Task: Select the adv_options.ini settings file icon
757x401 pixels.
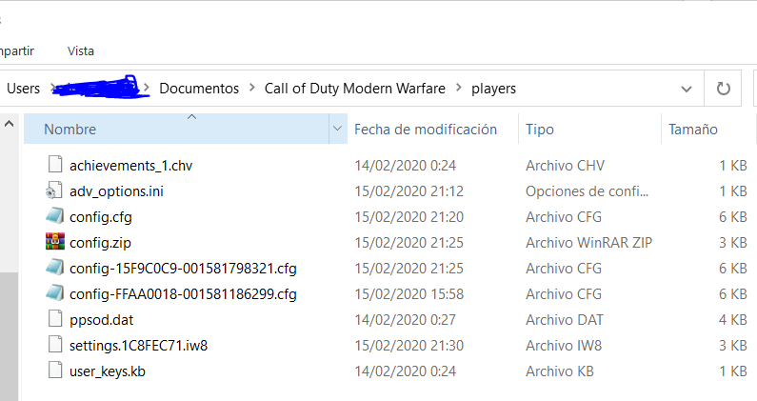Action: click(54, 190)
